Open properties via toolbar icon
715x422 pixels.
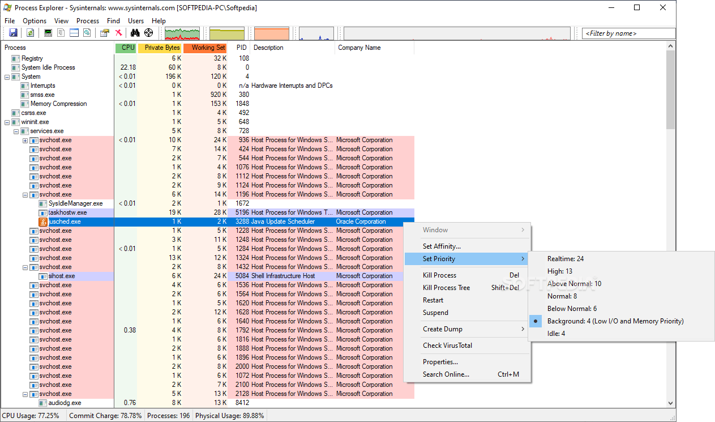(x=104, y=32)
